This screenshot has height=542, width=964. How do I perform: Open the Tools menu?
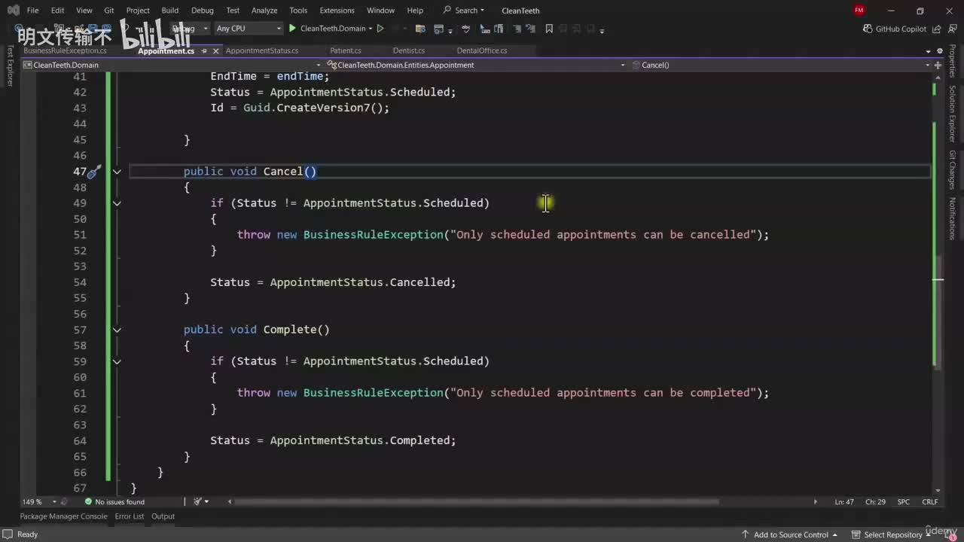[x=298, y=11]
